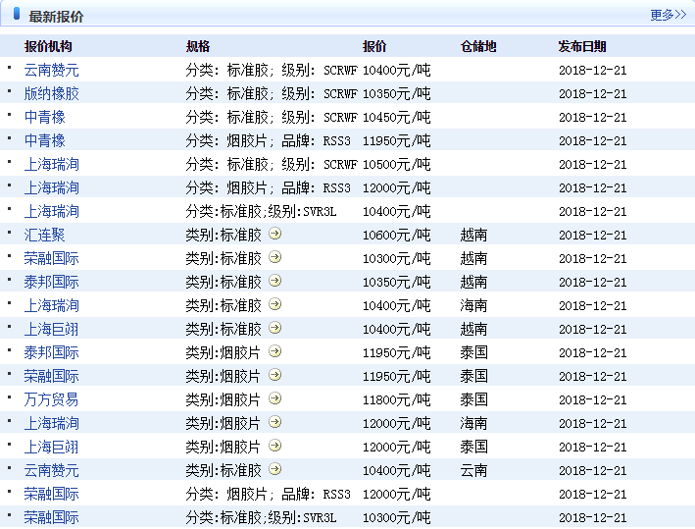Click arrow icon beside 标准胶 in 10300元 越南 row
Image resolution: width=695 pixels, height=529 pixels.
tap(274, 257)
